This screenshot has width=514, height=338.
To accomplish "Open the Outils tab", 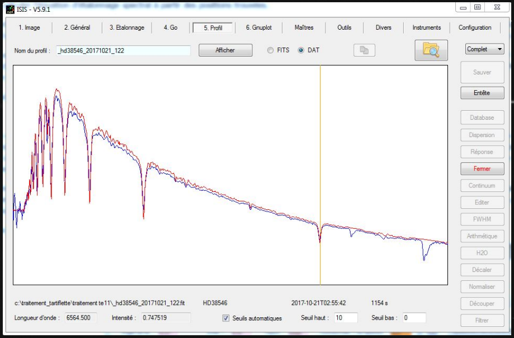I will pos(344,27).
